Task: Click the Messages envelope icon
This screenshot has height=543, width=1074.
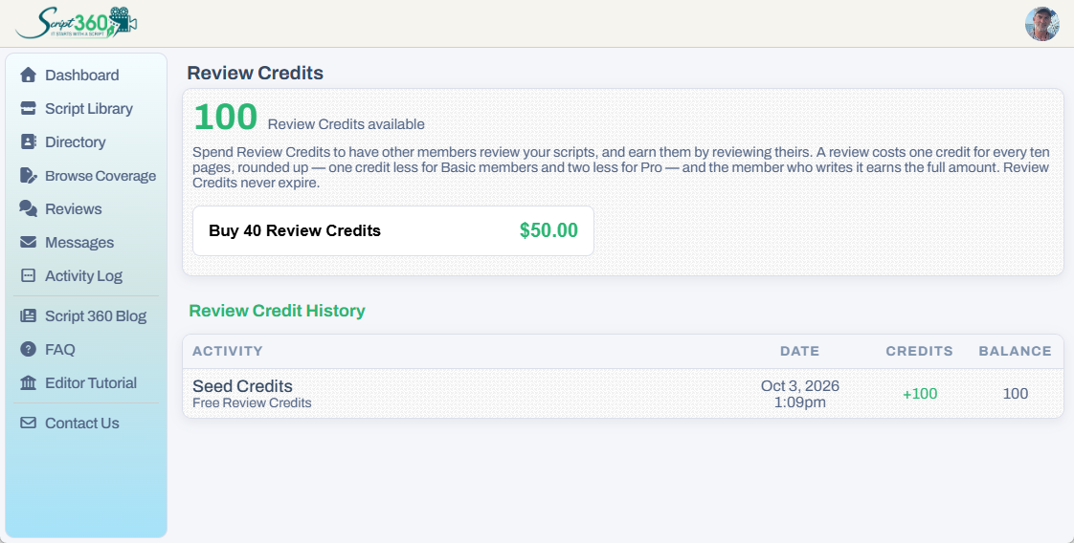Action: click(28, 243)
